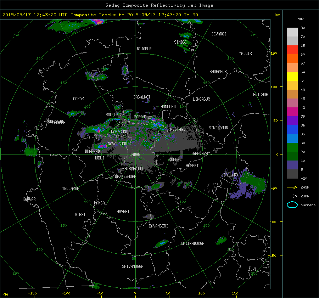Click the 80 dBZ light gray swatch
This screenshot has width=319, height=298.
(292, 32)
